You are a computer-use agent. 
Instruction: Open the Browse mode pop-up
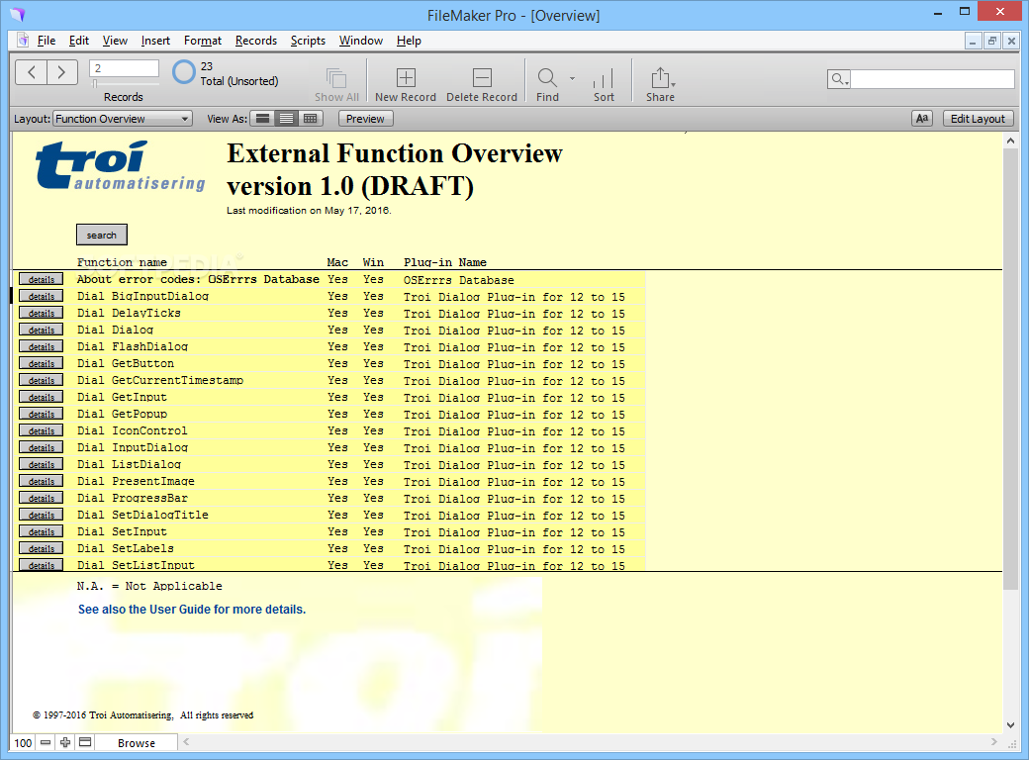pos(137,743)
